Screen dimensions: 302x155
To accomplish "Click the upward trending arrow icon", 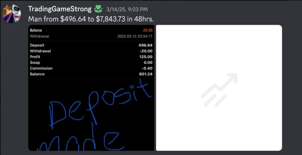I will point(219,90).
